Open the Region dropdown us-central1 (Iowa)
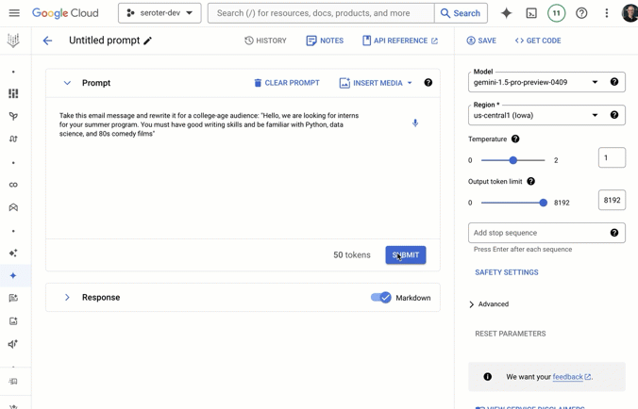This screenshot has width=638, height=409. point(535,115)
